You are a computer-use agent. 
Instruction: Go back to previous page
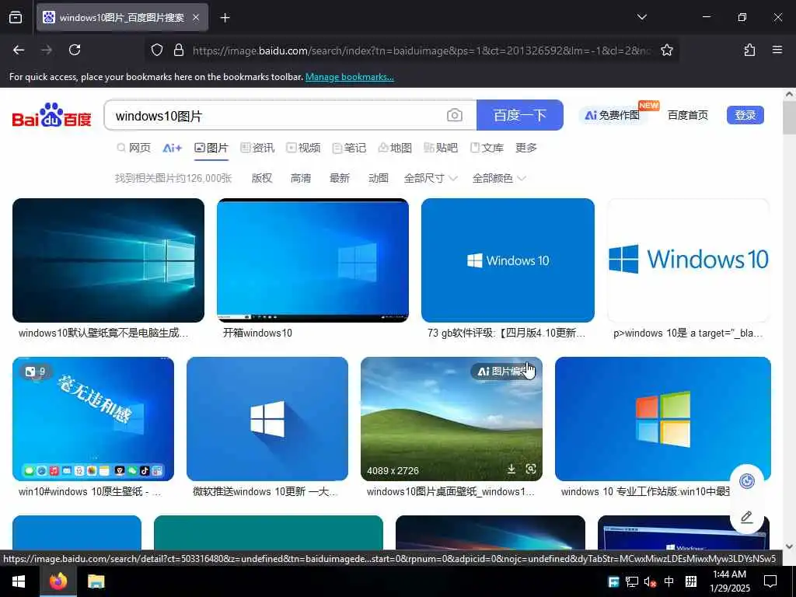point(19,50)
